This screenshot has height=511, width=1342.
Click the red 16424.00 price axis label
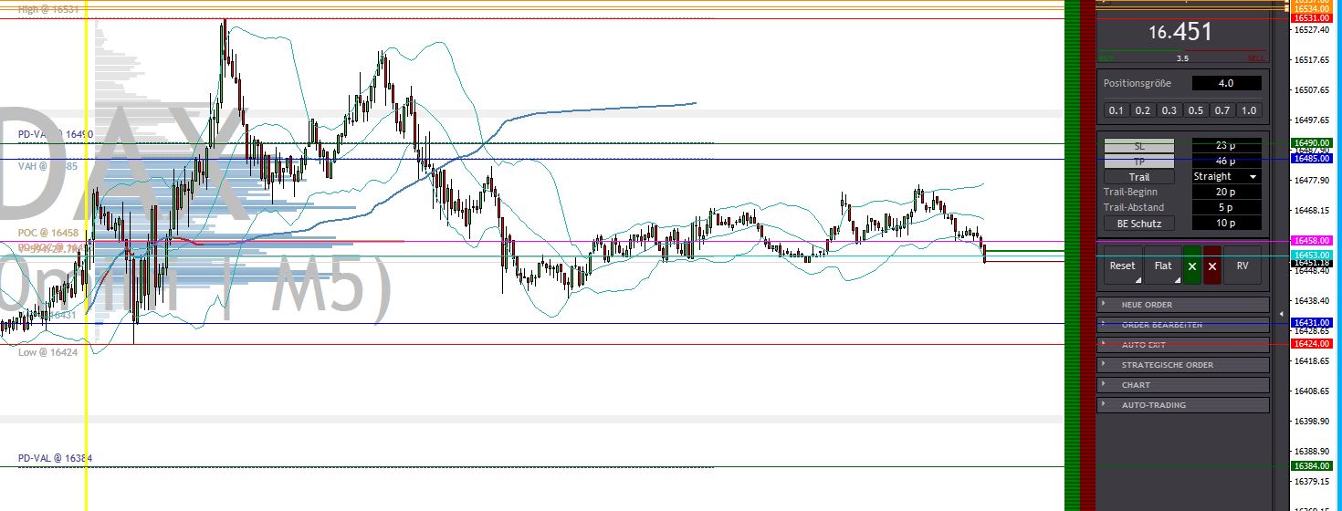[1311, 344]
